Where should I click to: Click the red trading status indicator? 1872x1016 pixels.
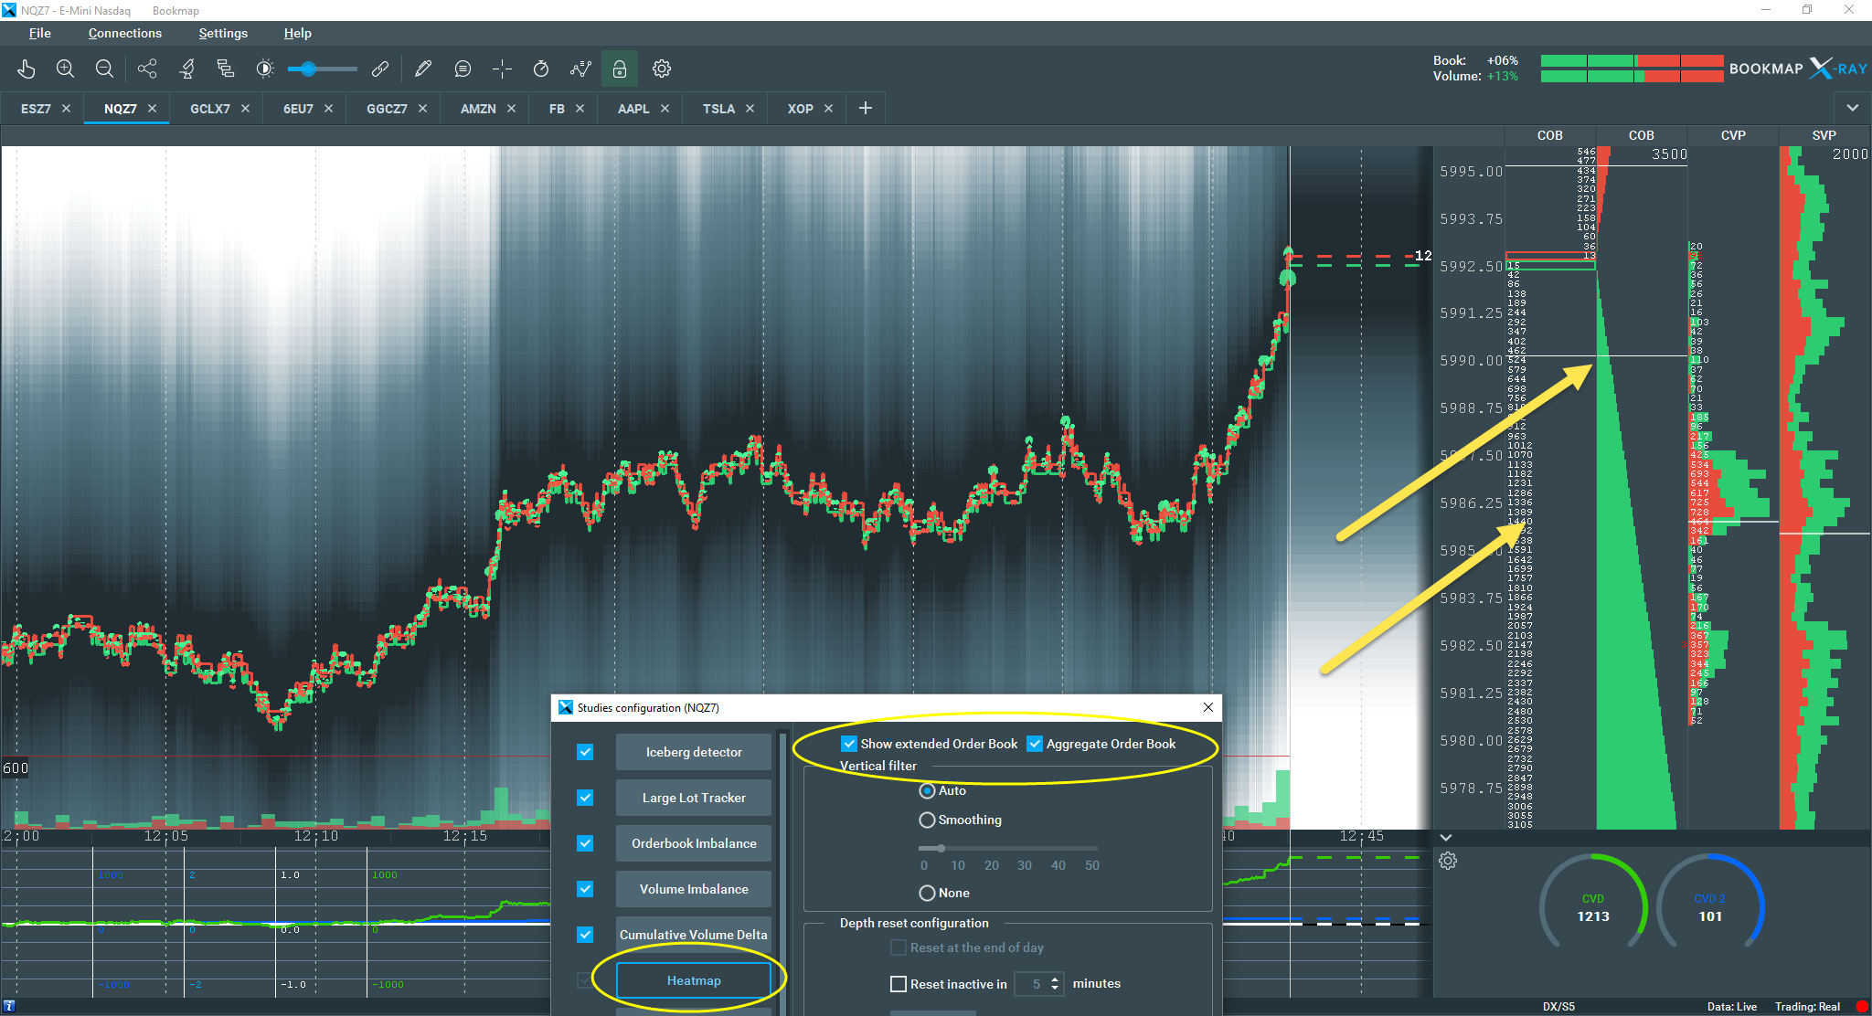(1861, 1006)
